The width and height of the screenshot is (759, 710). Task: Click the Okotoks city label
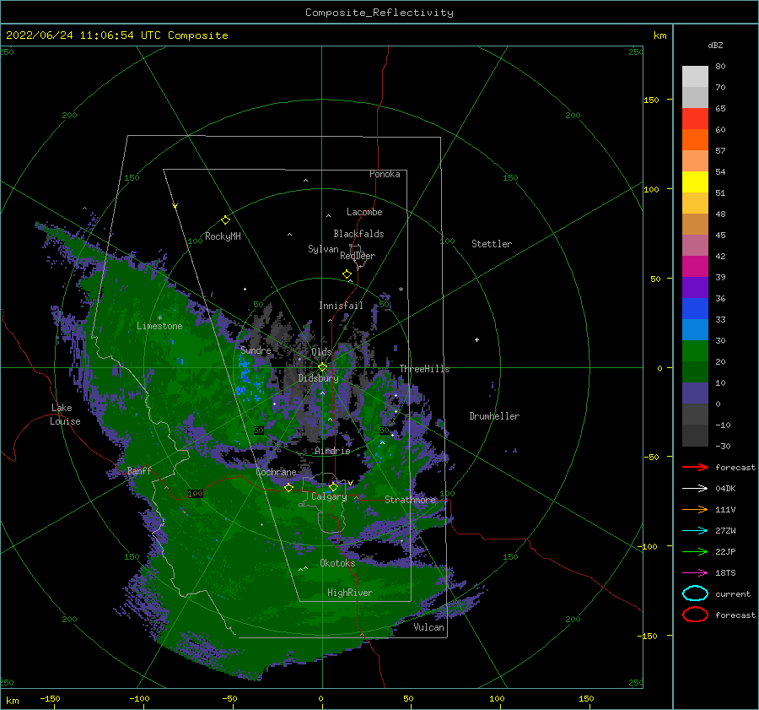tap(337, 563)
